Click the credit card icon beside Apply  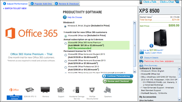tap(142, 53)
